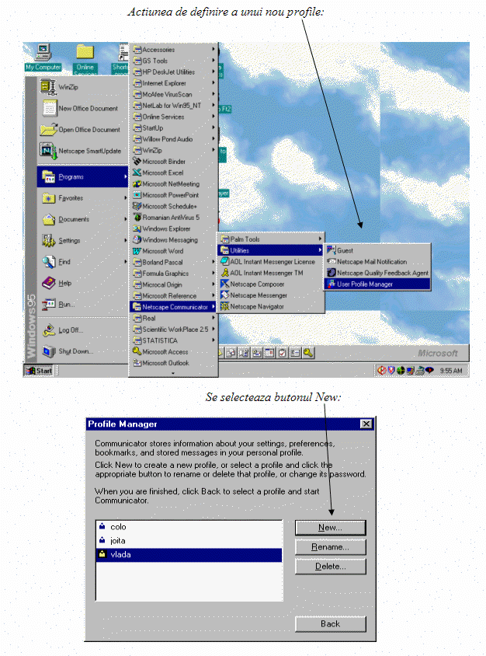Image resolution: width=486 pixels, height=656 pixels.
Task: Click the Documents folder icon
Action: click(x=49, y=219)
